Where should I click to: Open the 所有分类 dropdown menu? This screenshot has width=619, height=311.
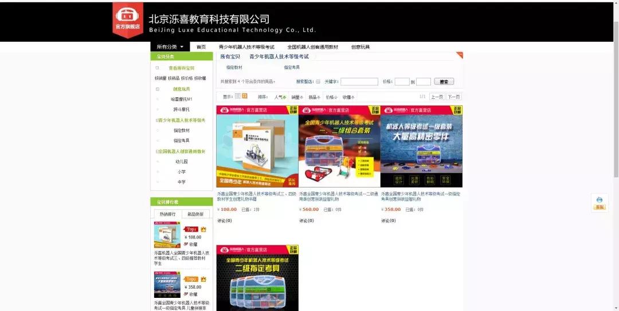(x=170, y=47)
